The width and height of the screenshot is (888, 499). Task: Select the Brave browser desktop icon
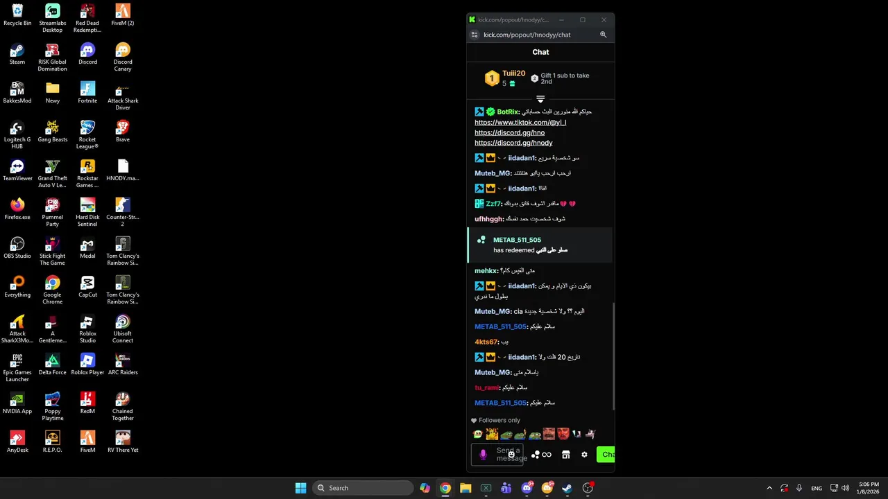[123, 131]
